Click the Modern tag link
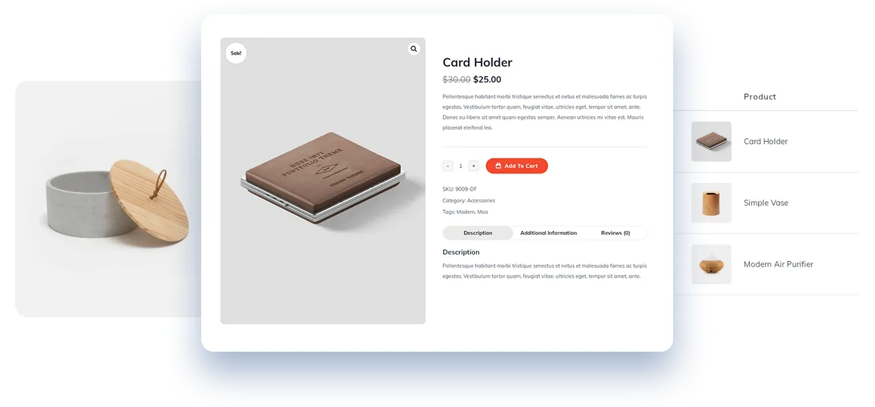The image size is (875, 407). [x=465, y=212]
